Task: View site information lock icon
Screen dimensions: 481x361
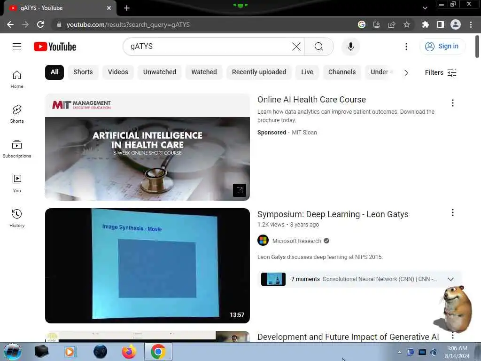Action: (59, 24)
